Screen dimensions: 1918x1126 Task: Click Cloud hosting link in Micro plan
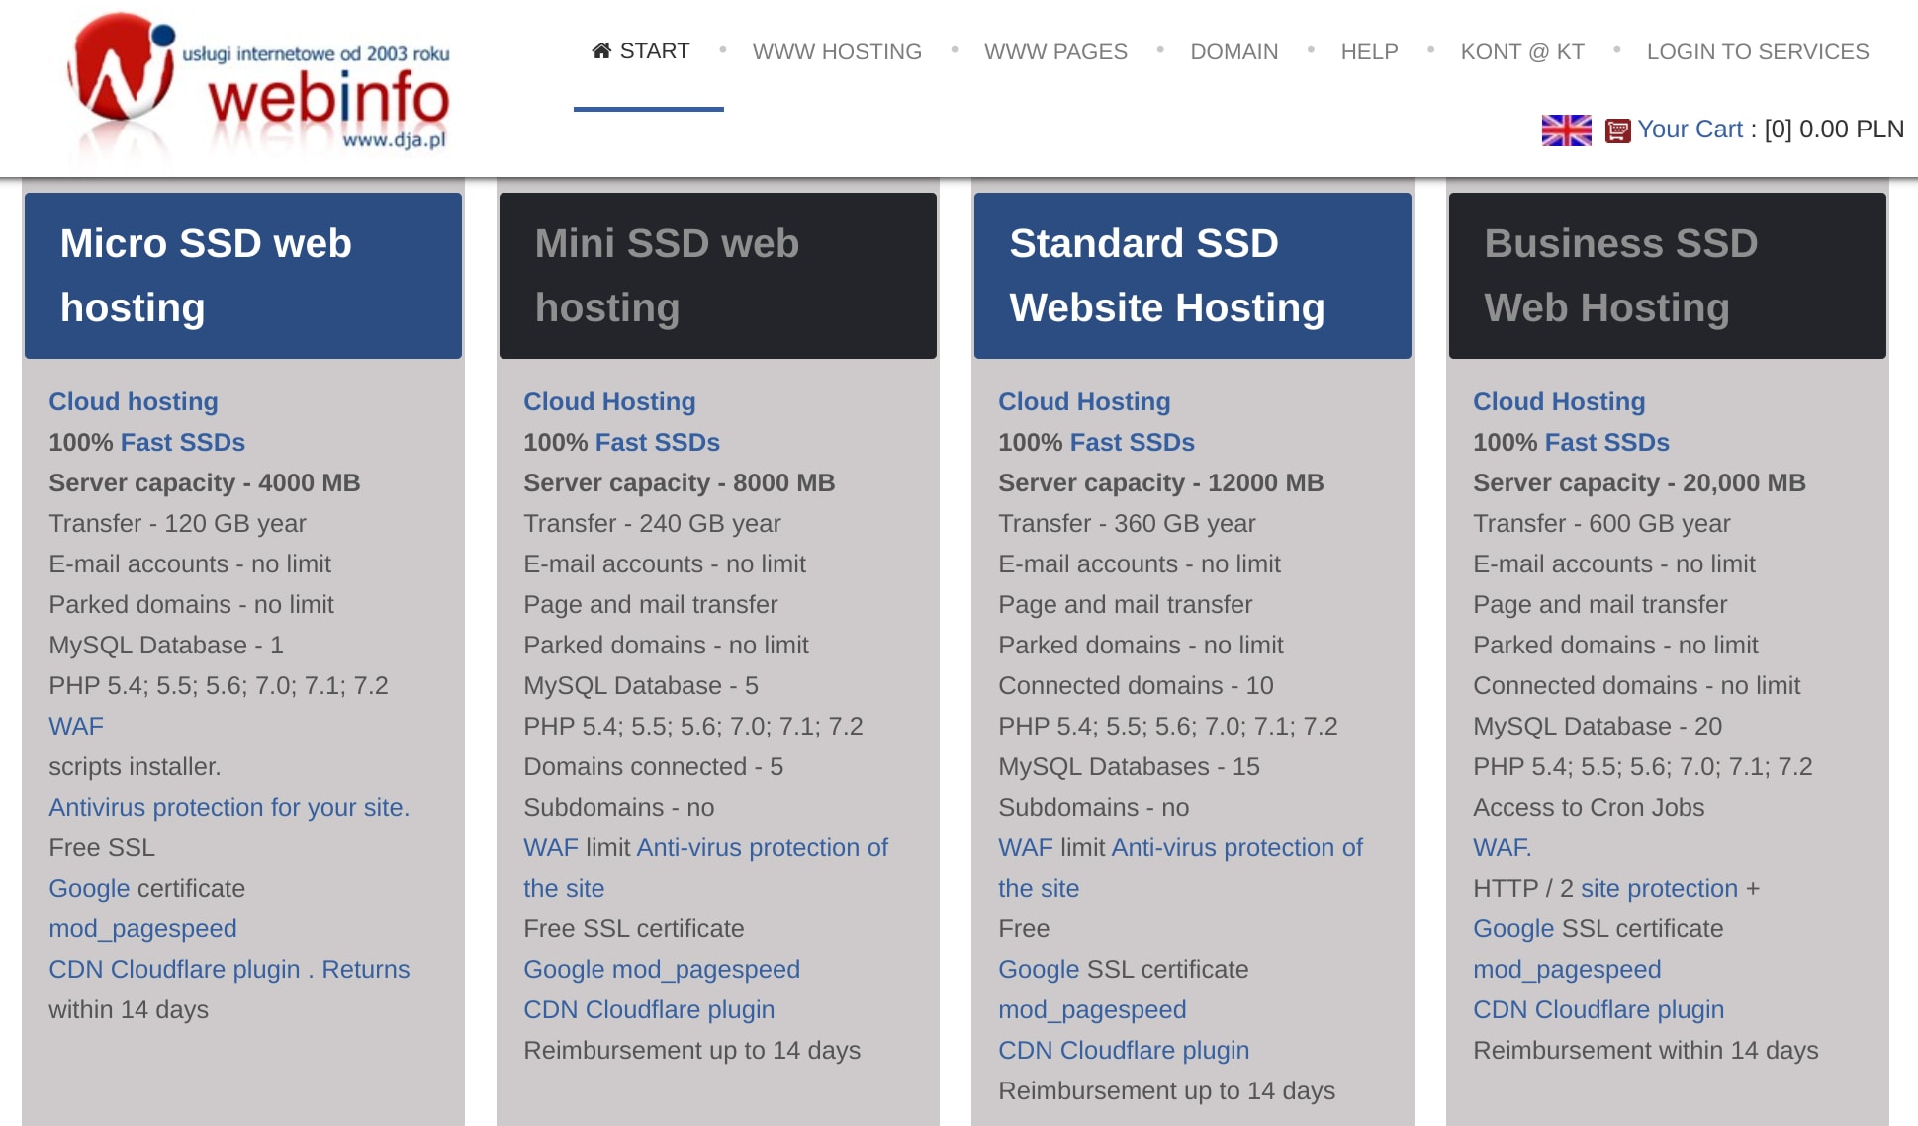coord(134,401)
